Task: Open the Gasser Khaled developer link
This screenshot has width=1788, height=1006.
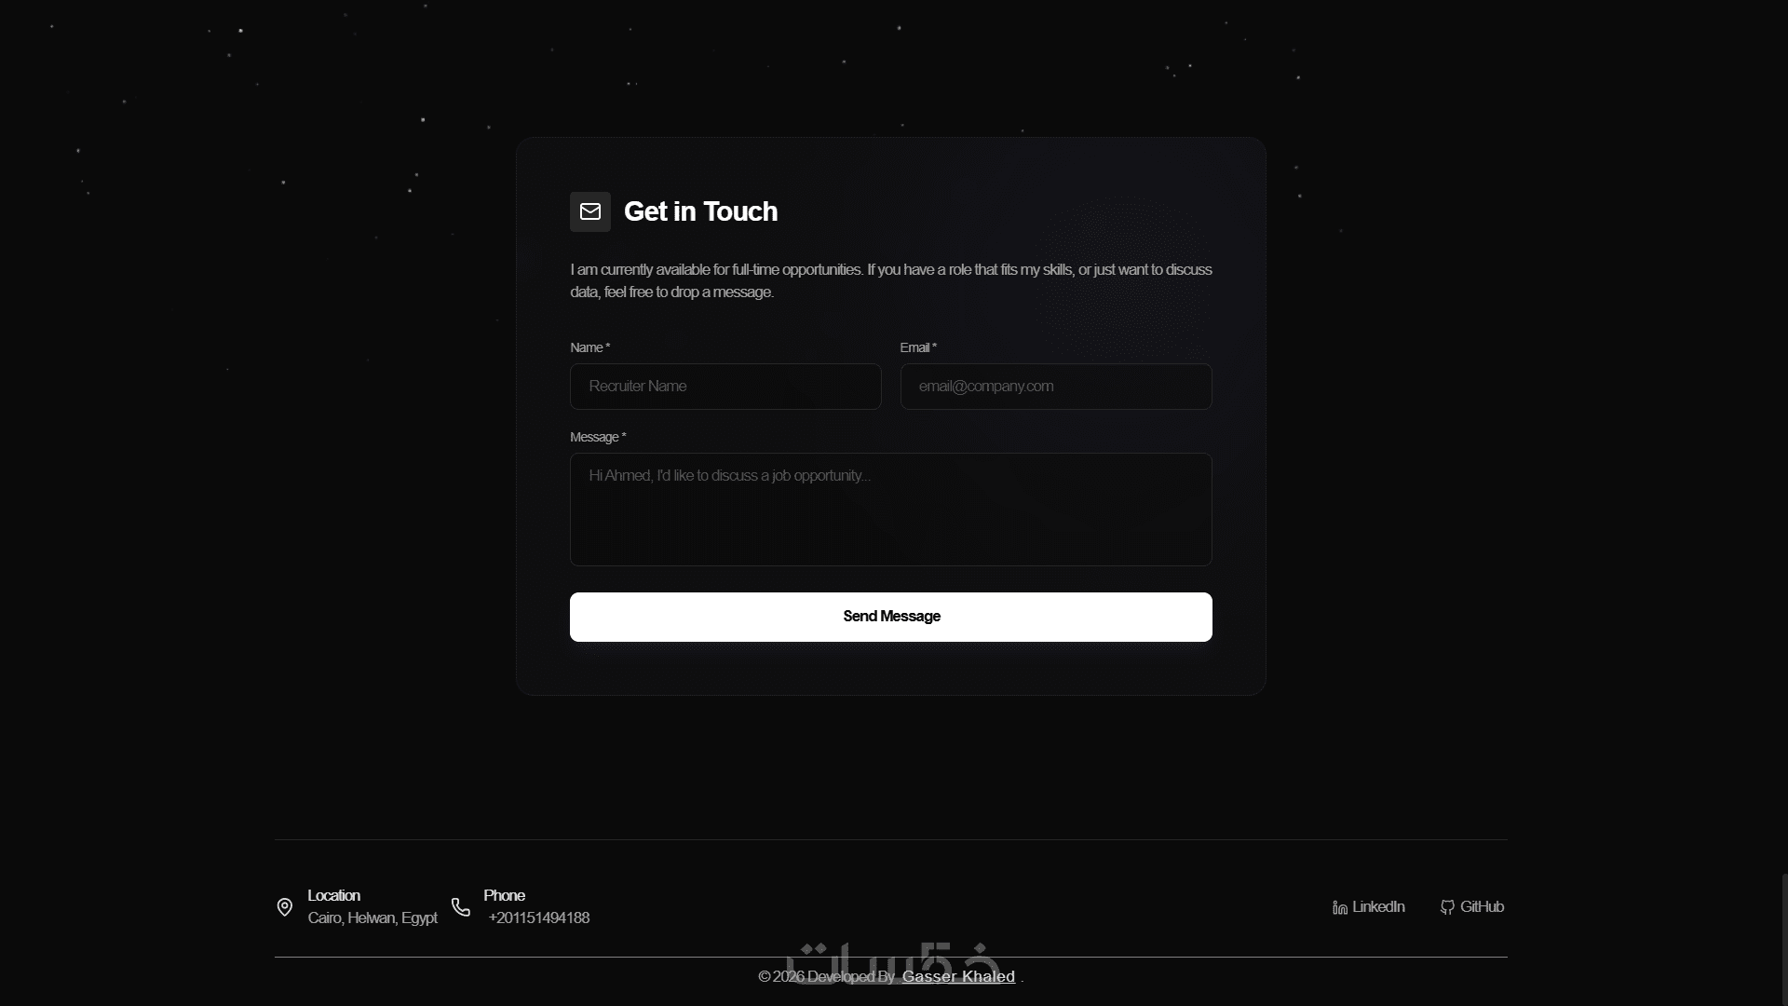Action: 958,976
